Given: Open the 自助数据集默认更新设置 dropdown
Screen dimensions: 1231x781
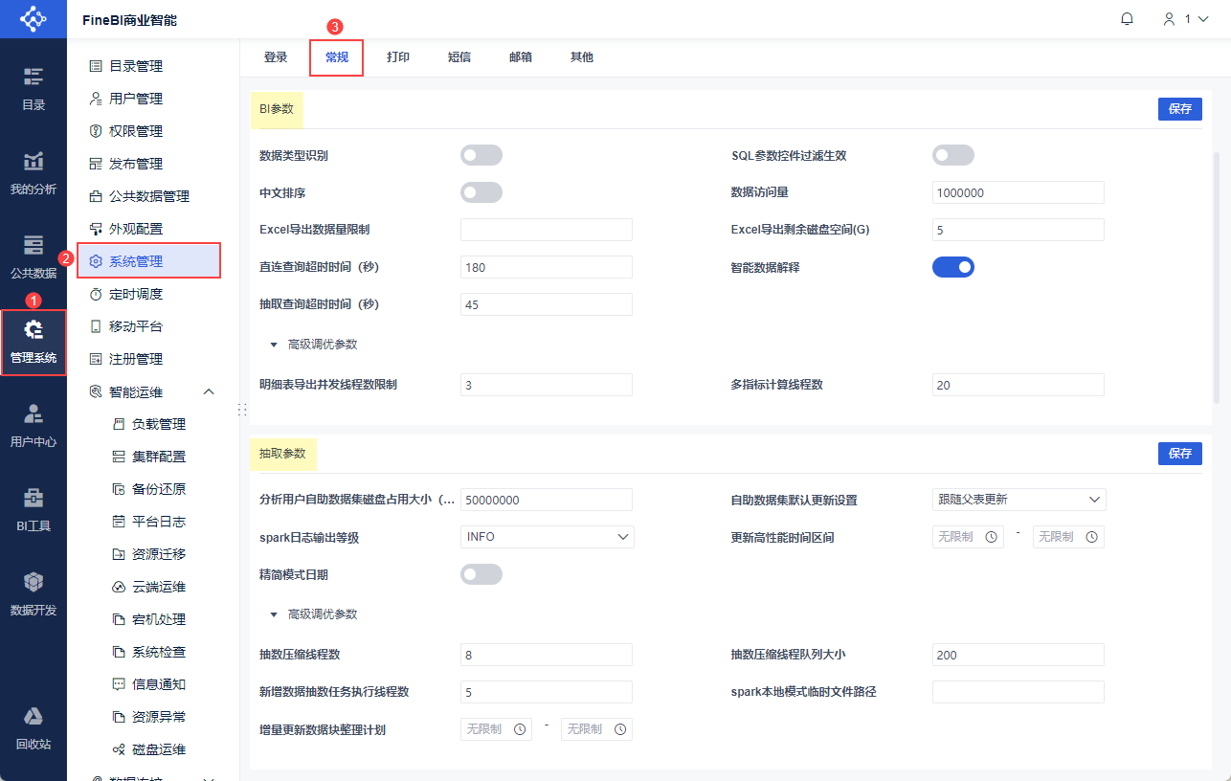Looking at the screenshot, I should [x=1018, y=499].
